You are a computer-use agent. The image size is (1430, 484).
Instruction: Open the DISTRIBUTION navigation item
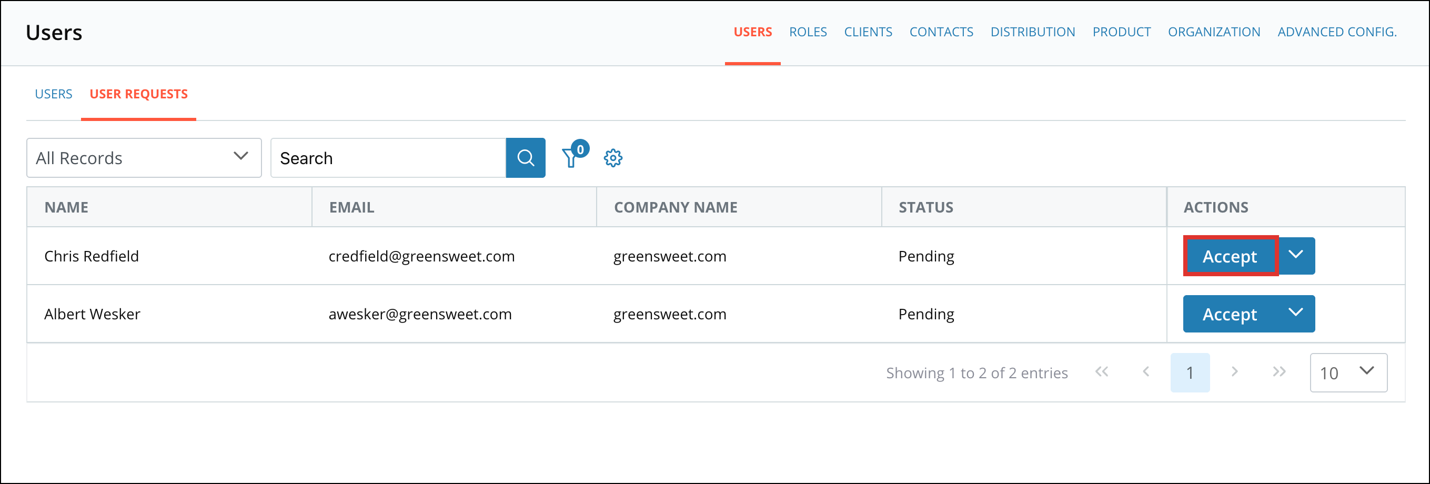pyautogui.click(x=1033, y=32)
